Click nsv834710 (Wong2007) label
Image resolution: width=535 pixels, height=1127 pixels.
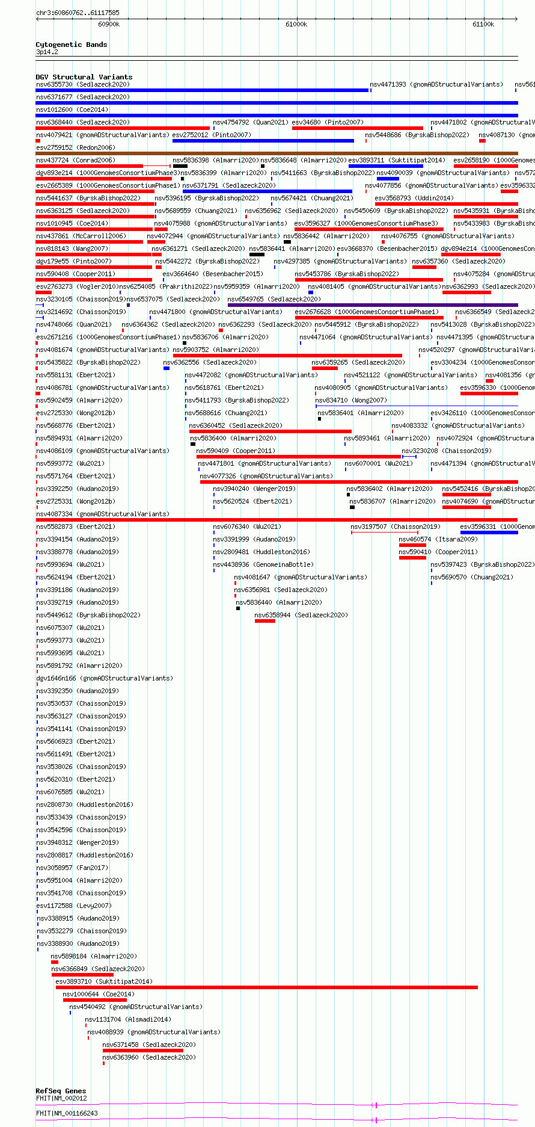[x=352, y=400]
